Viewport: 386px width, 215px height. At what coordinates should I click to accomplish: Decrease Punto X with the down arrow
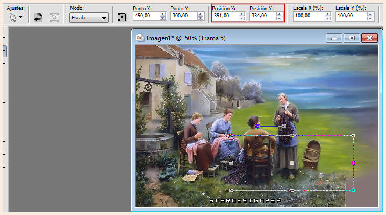[163, 18]
